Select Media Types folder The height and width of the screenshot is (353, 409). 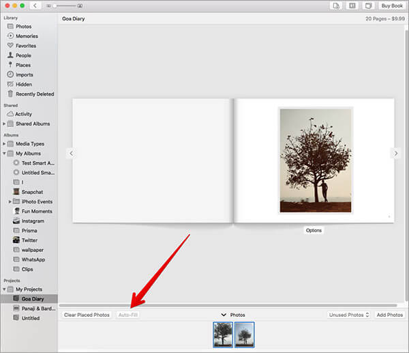click(x=30, y=144)
